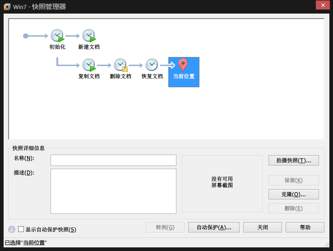This screenshot has height=251, width=333.
Task: Select the 恢复文档 snapshot clock icon
Action: 152,65
